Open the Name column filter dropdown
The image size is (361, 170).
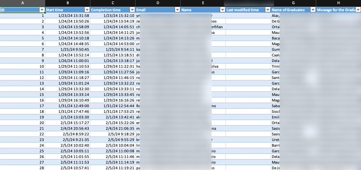(222, 10)
